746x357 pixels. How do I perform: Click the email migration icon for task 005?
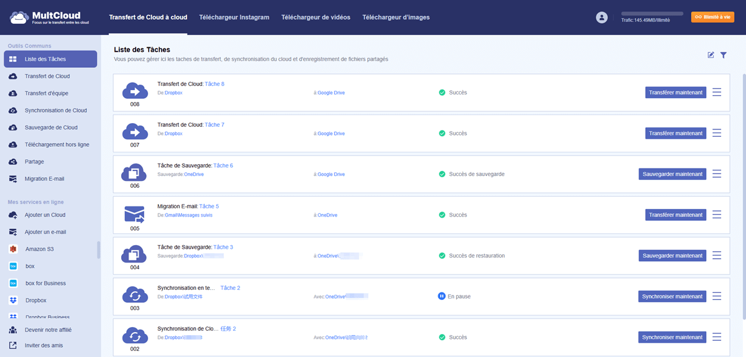click(x=135, y=214)
